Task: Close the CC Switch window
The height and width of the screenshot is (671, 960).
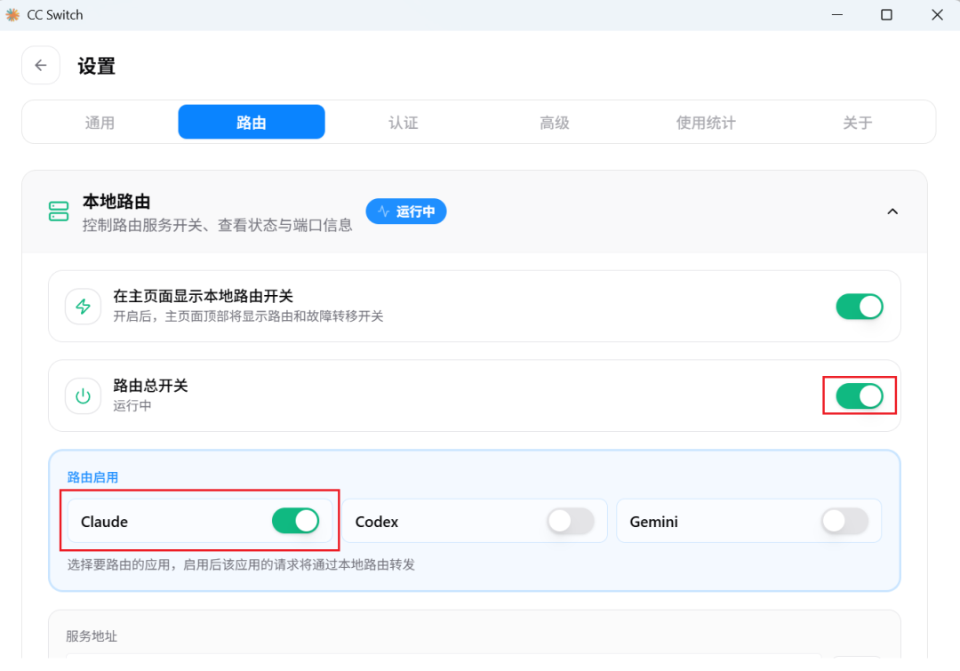Action: [x=938, y=15]
